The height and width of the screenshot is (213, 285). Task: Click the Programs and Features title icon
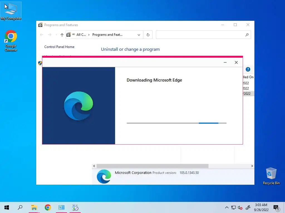pos(40,25)
